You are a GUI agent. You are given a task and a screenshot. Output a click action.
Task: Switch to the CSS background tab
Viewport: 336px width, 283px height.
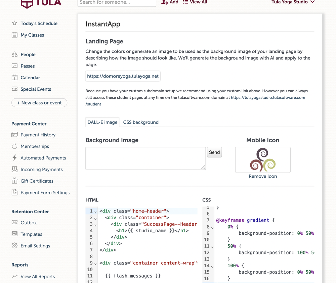pos(140,122)
